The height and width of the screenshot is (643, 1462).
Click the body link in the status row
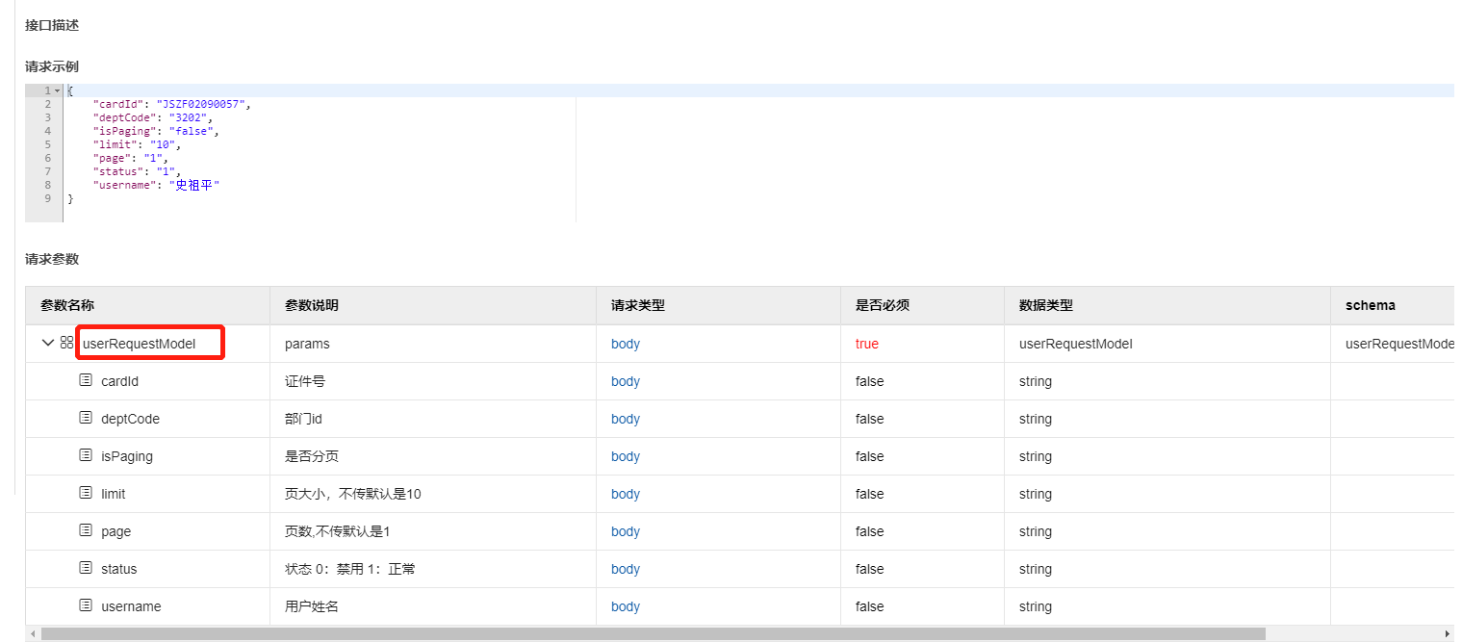[x=626, y=569]
